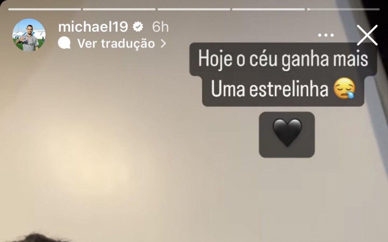The height and width of the screenshot is (242, 388).
Task: Jump to the second story progress segment
Action: coord(119,9)
